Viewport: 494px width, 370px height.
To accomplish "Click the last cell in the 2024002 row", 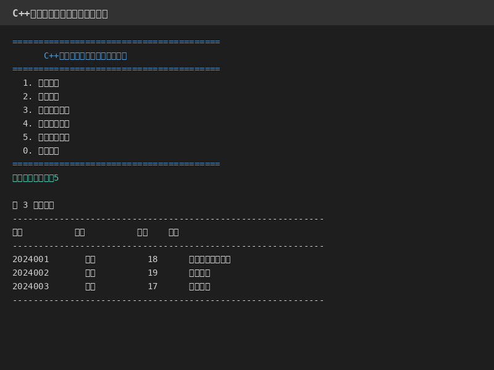I will pos(199,273).
